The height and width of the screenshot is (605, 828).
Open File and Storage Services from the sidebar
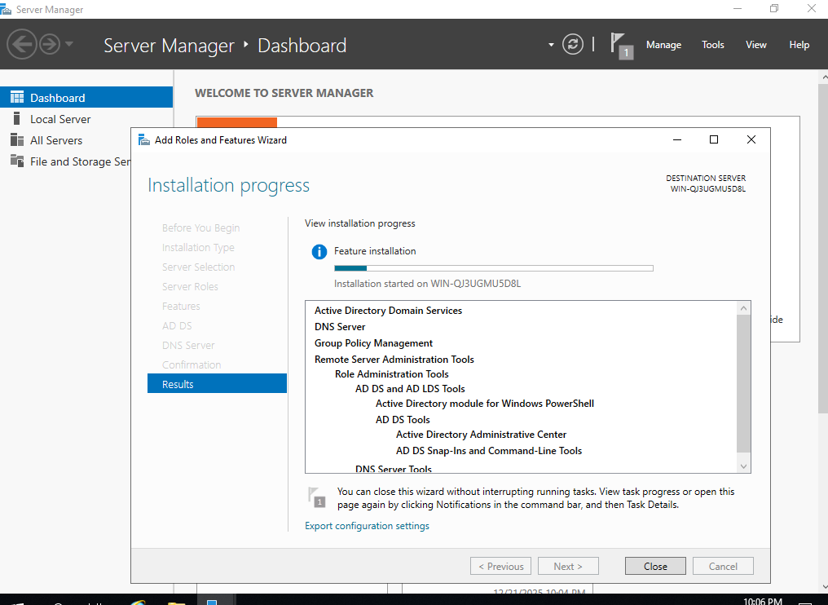click(80, 161)
